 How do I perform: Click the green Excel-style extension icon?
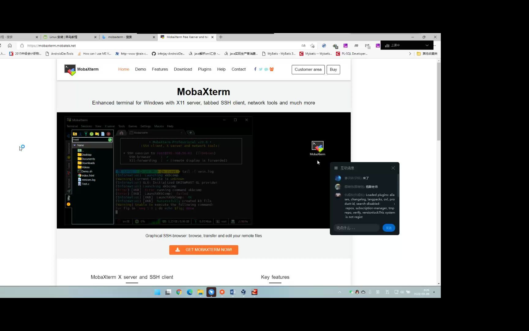[335, 46]
